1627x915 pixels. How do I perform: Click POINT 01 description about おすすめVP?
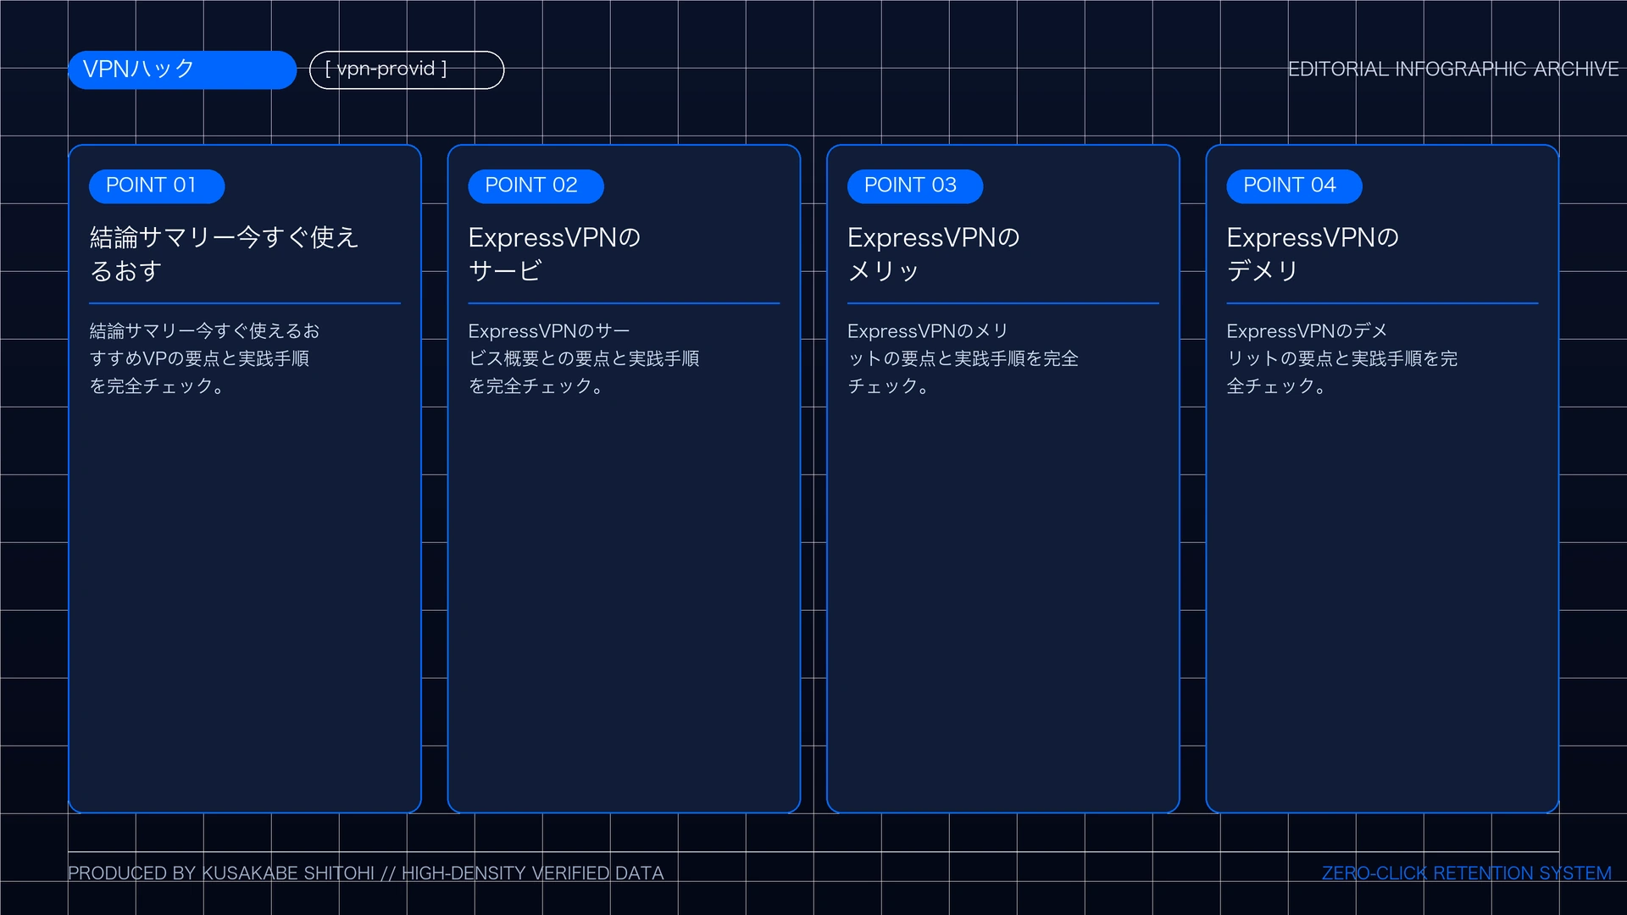[204, 358]
